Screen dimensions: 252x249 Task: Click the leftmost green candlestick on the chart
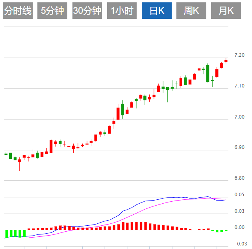point(6,154)
